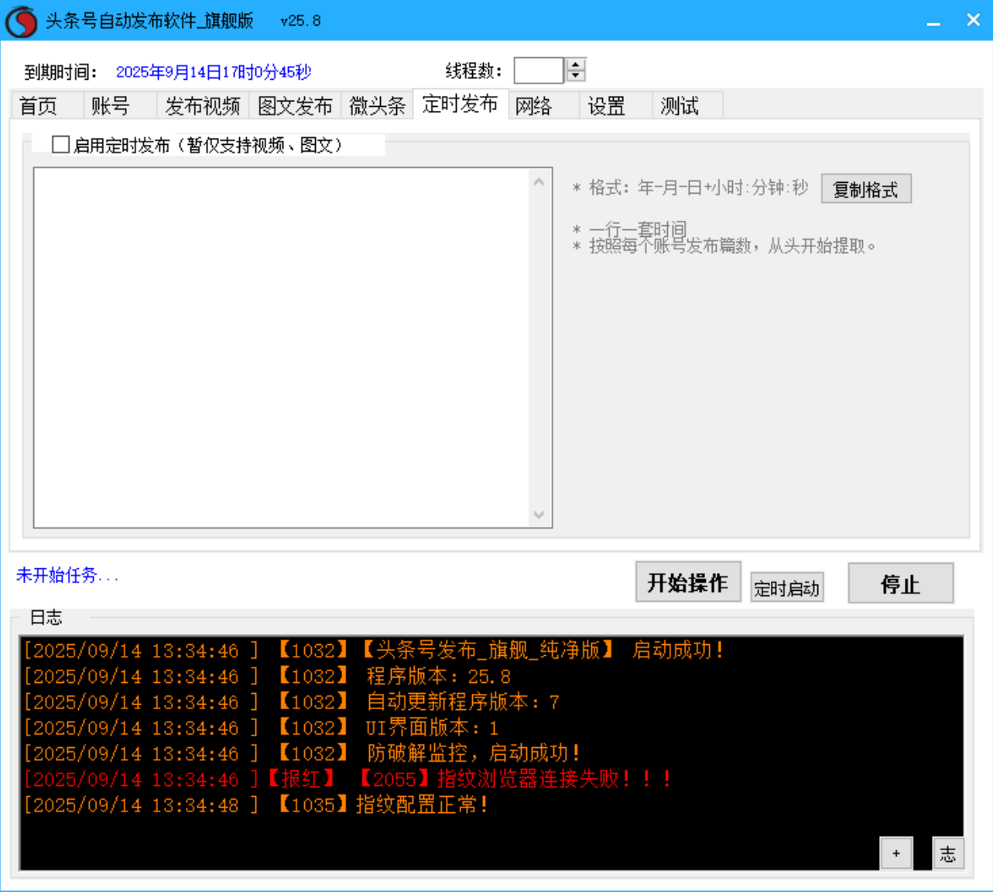This screenshot has height=892, width=993.
Task: Enable the 启用定时发布 checkbox
Action: tap(59, 146)
